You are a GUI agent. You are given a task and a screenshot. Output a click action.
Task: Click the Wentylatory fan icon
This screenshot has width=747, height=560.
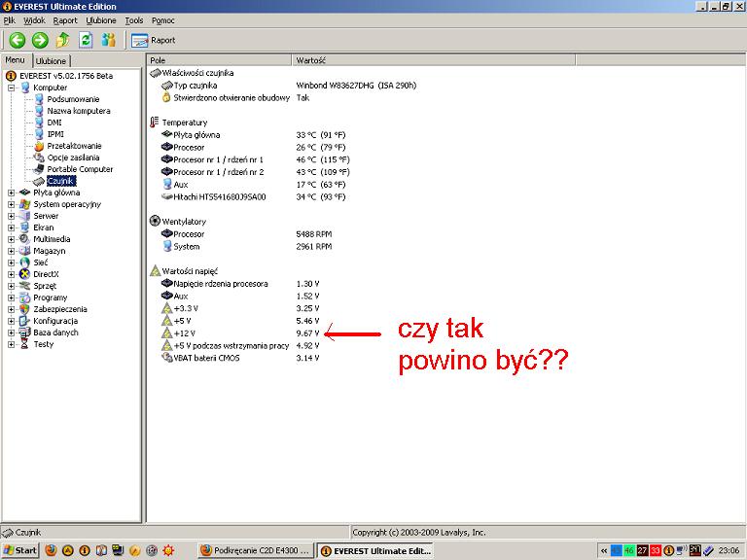[x=155, y=221]
